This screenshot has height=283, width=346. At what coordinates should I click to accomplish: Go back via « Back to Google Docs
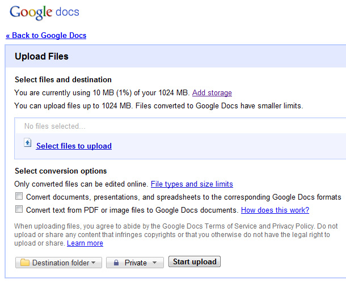(x=46, y=35)
